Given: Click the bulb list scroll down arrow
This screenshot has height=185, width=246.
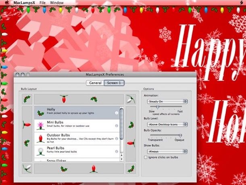Looking at the screenshot, I should click(x=121, y=159).
